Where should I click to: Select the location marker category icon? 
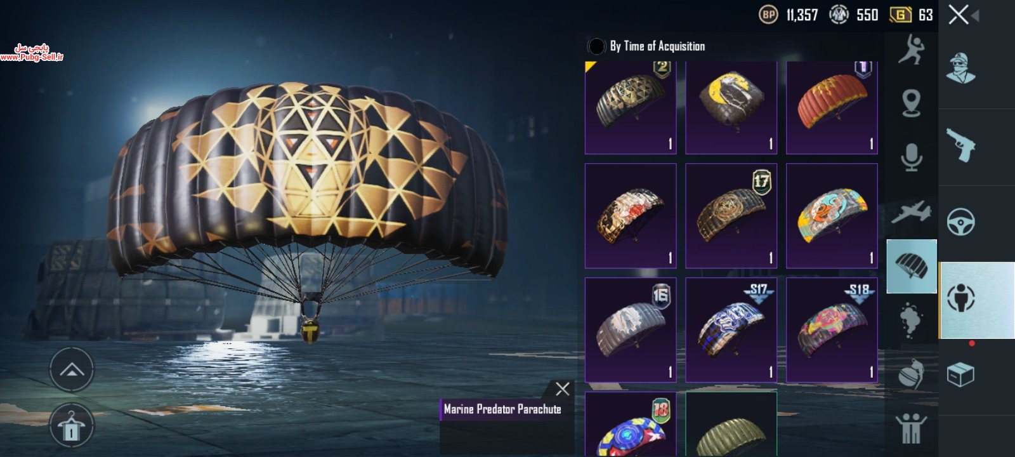coord(912,103)
